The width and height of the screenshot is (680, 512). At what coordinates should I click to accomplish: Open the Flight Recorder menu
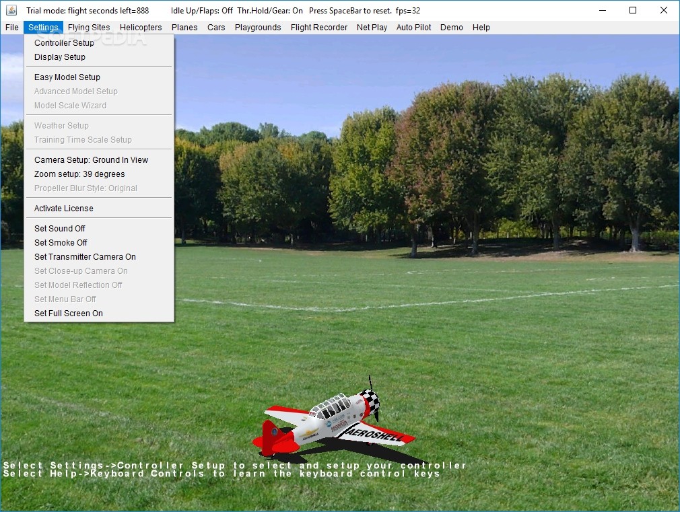(319, 28)
